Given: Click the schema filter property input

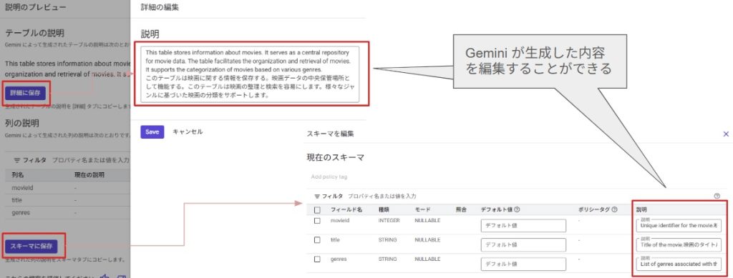Looking at the screenshot, I should coord(382,197).
